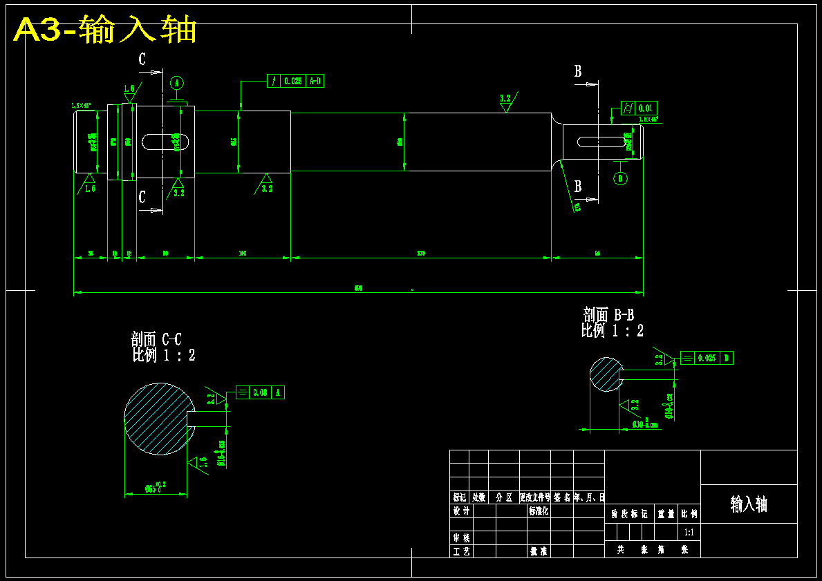Click the upper "C" section cut letter
Image resolution: width=822 pixels, height=581 pixels.
(x=142, y=59)
